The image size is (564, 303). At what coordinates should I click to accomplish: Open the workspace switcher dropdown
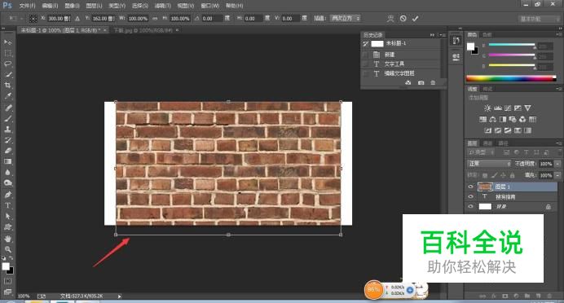[540, 19]
